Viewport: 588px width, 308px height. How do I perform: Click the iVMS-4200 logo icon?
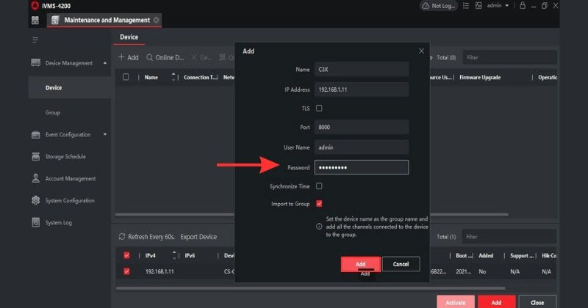pyautogui.click(x=35, y=6)
